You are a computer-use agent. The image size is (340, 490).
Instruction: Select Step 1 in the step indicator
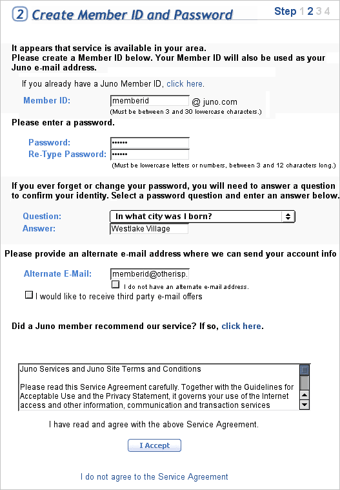coord(302,11)
